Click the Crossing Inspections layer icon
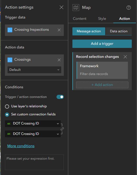137x175 pixels. [x=10, y=30]
